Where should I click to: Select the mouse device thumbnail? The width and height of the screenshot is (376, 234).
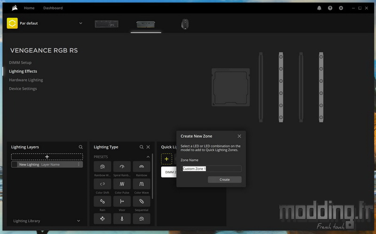185,24
